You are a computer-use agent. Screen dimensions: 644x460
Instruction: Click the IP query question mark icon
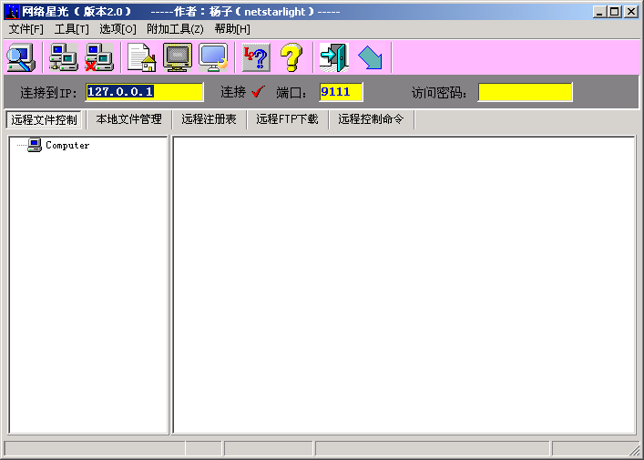point(255,58)
